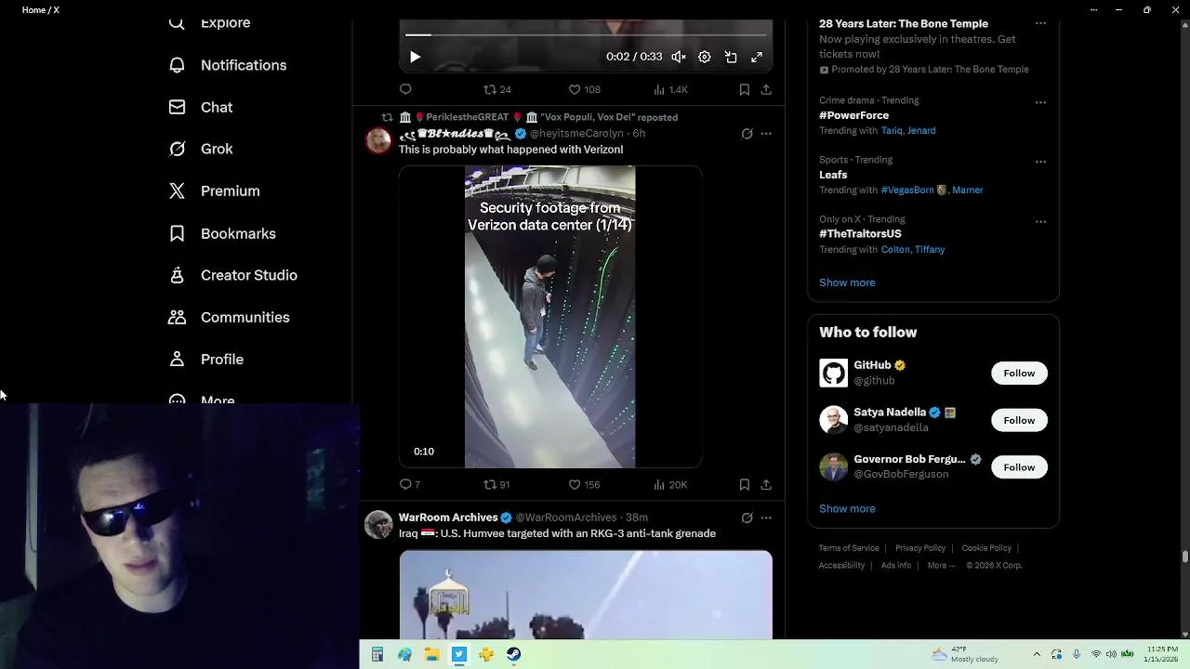Open the Humvee video thumbnail
The image size is (1190, 669).
pos(586,595)
